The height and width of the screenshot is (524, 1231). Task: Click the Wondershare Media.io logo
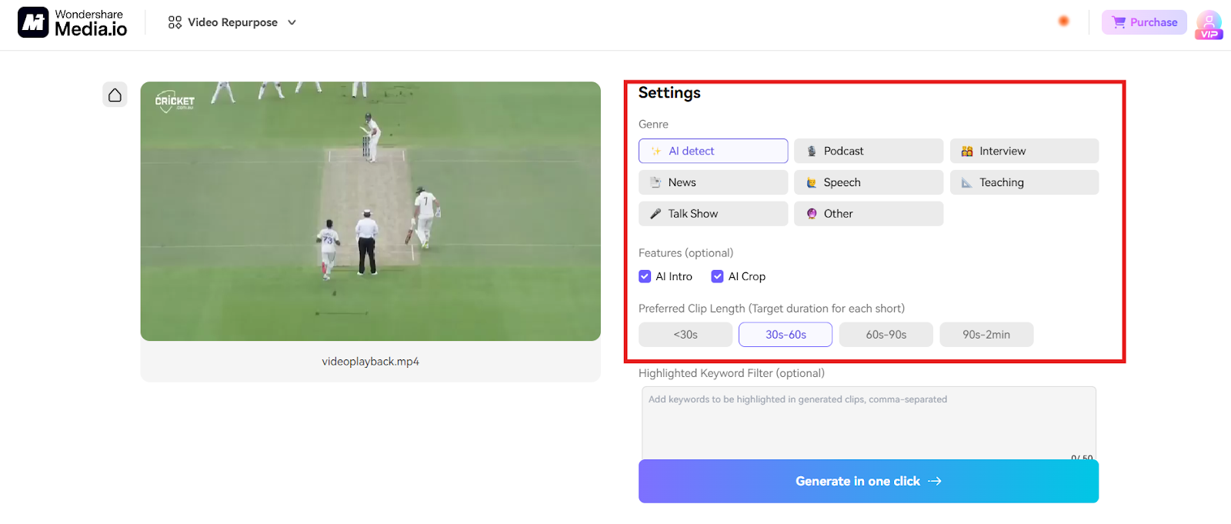pyautogui.click(x=72, y=22)
